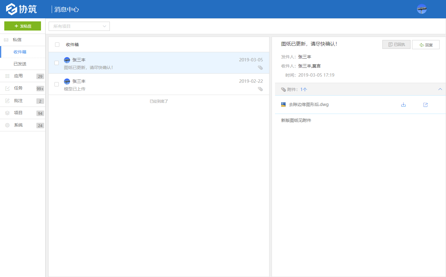Switch to 已发送 sent folder
This screenshot has height=277, width=446.
20,64
